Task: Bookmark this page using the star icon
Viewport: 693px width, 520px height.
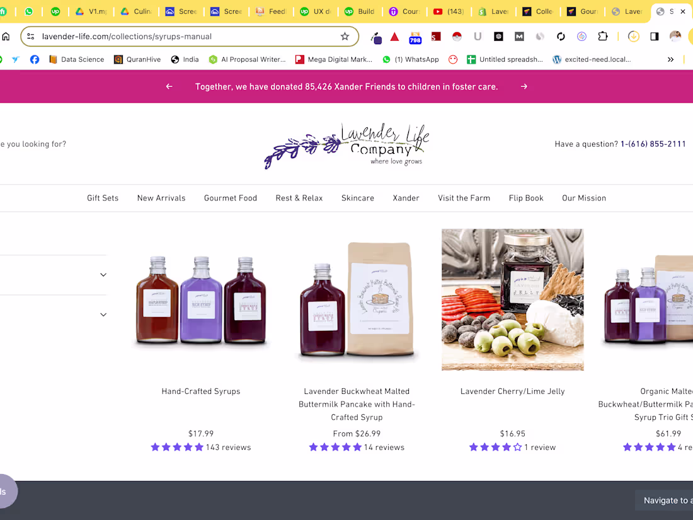Action: tap(345, 37)
